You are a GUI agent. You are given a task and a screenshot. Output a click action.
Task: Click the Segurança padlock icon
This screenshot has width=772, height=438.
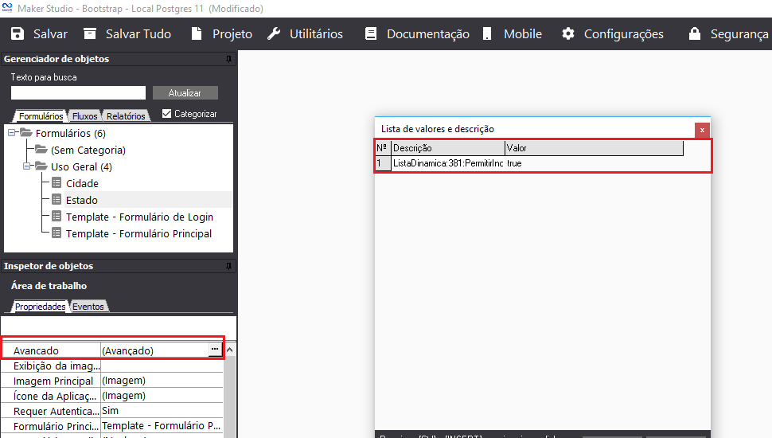[695, 34]
